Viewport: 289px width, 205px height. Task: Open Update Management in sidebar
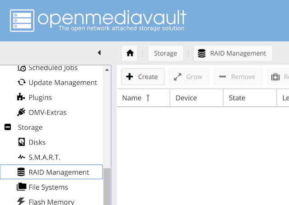[x=51, y=82]
